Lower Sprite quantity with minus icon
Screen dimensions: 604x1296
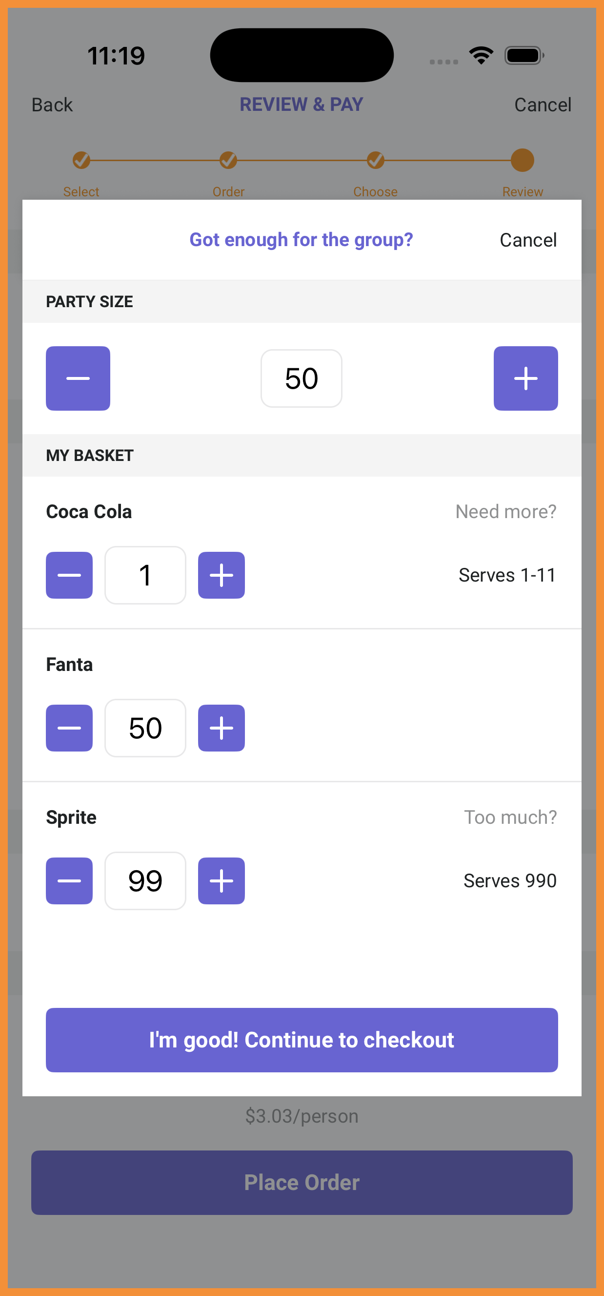(x=69, y=881)
